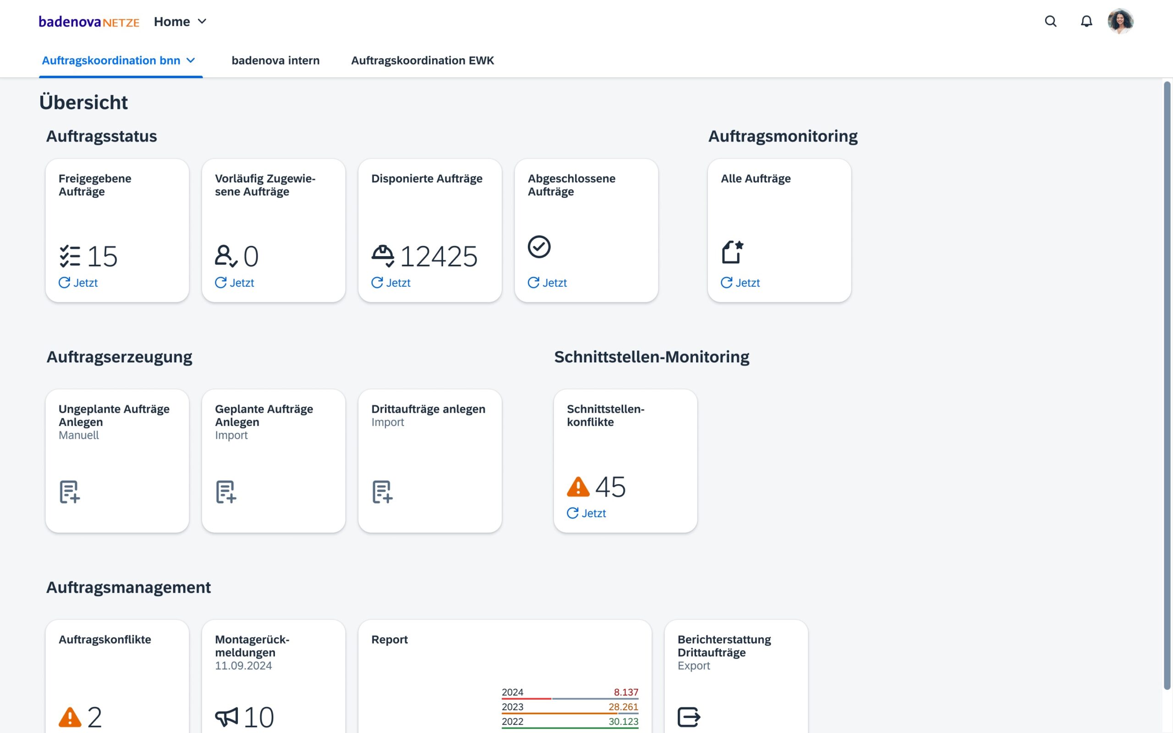This screenshot has height=733, width=1173.
Task: Click Import subtitle on Geplante Aufträge tile
Action: click(x=231, y=435)
